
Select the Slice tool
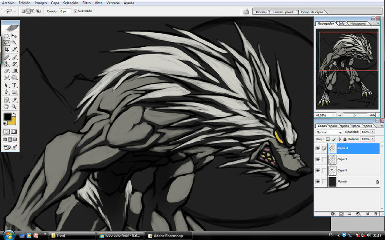coord(14,49)
